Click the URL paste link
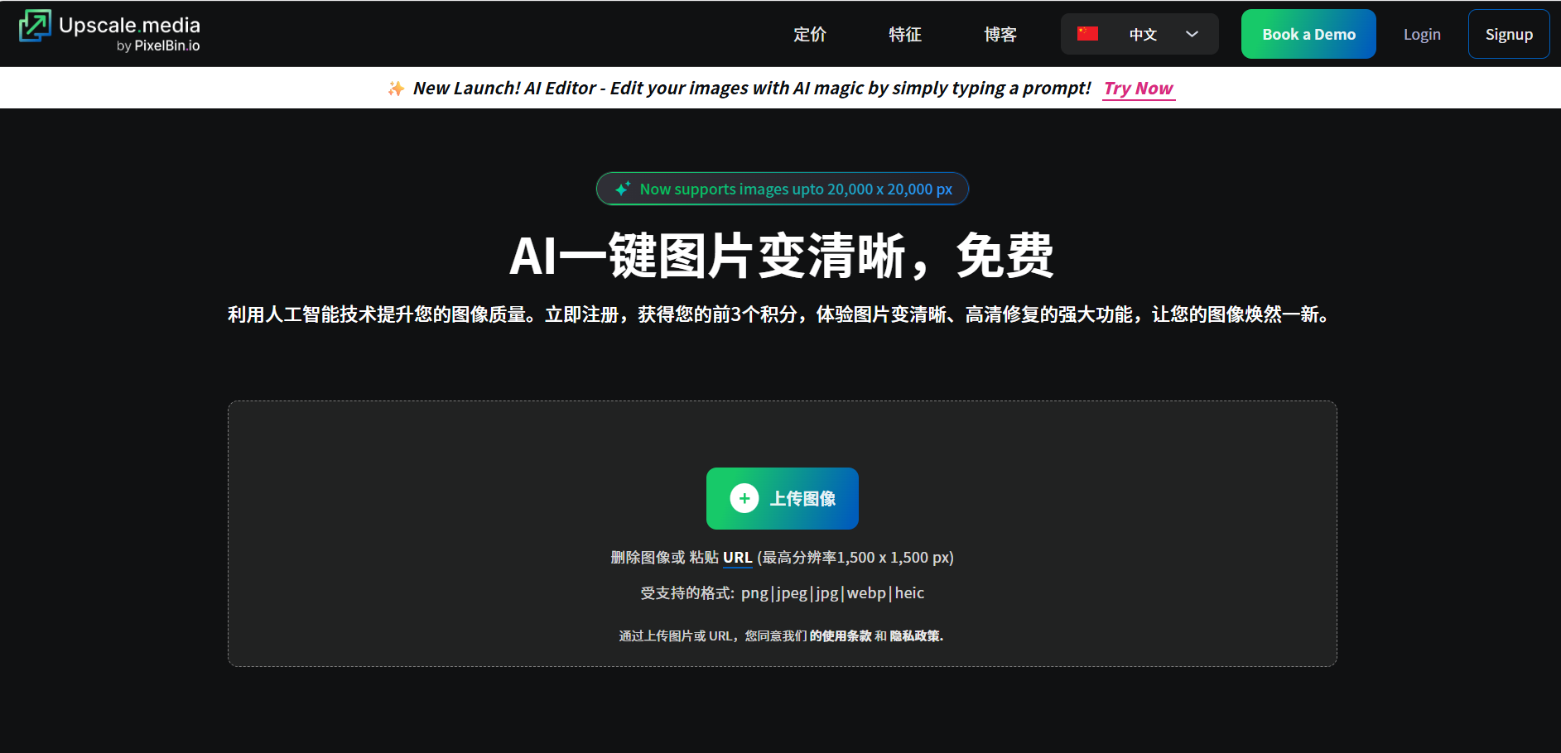Viewport: 1561px width, 753px height. pos(737,558)
